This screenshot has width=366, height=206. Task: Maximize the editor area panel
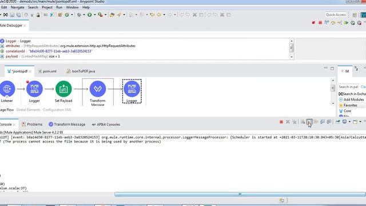pyautogui.click(x=332, y=69)
